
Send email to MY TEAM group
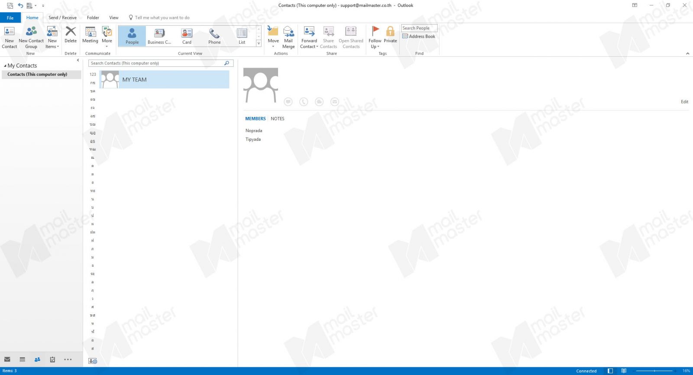(335, 102)
